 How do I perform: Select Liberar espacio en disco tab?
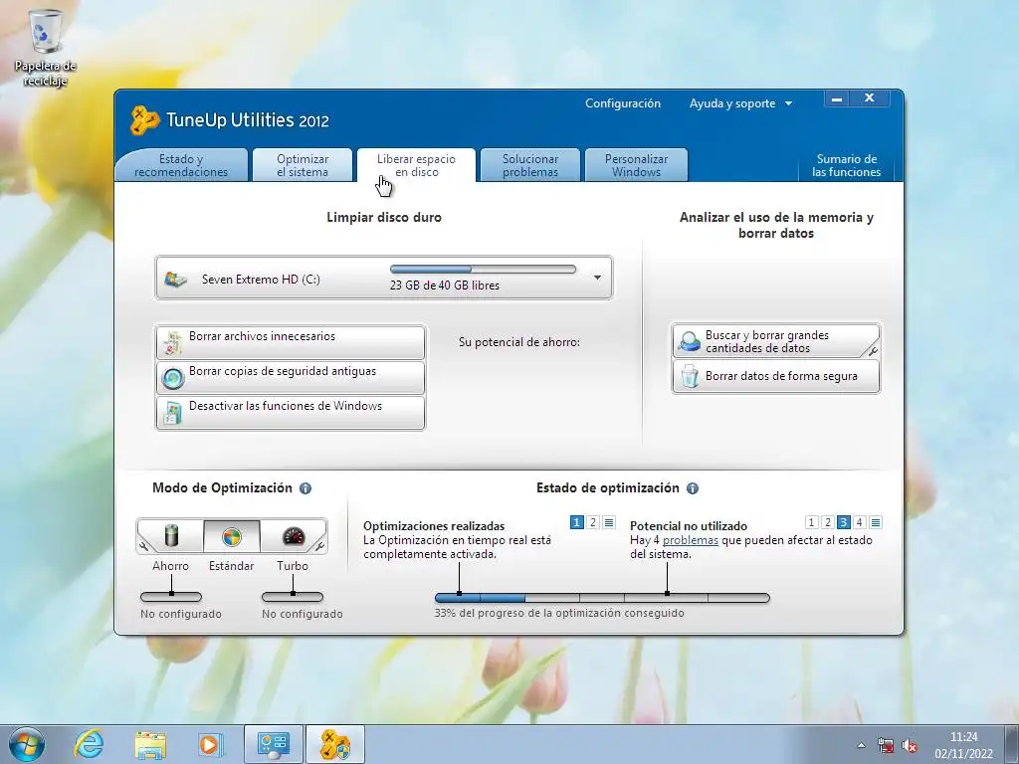tap(416, 165)
